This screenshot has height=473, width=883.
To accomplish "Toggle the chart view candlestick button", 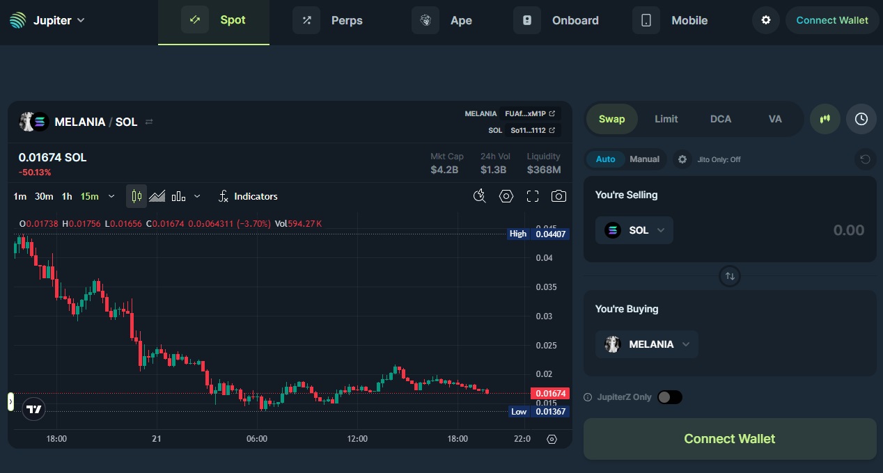I will point(825,119).
